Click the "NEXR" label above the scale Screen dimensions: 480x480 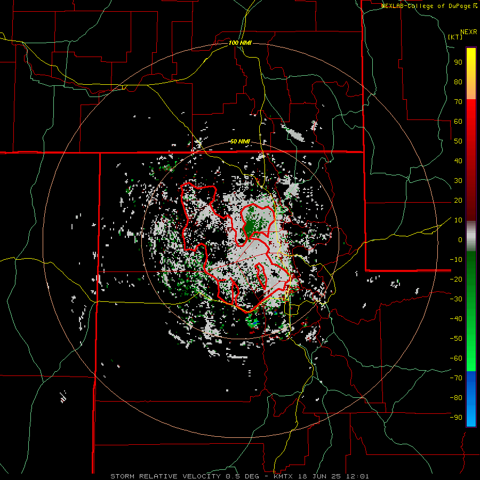point(469,32)
